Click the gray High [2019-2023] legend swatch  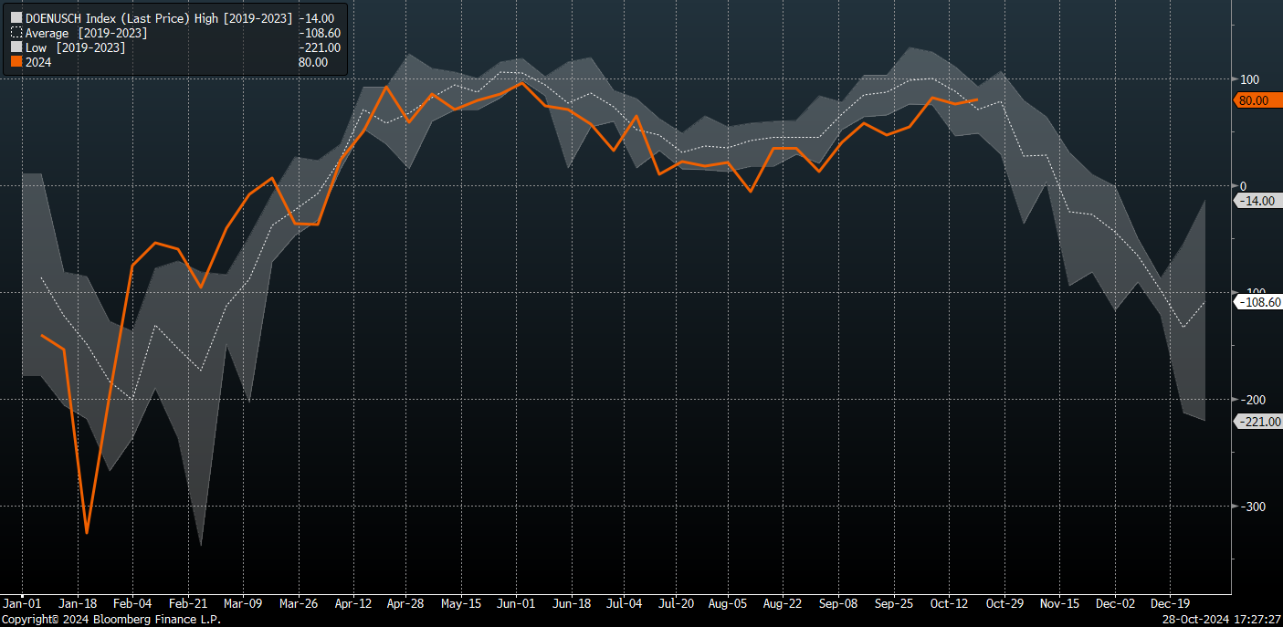pyautogui.click(x=16, y=18)
